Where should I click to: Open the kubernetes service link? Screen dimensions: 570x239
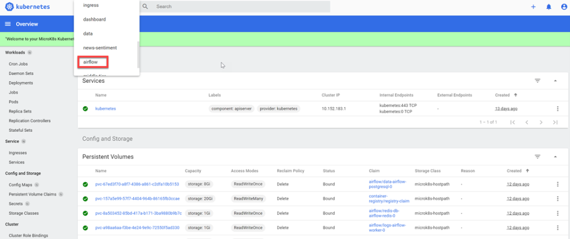coord(106,108)
